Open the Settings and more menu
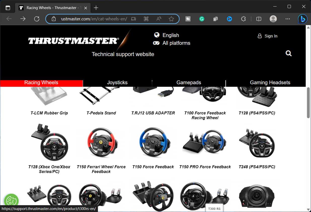This screenshot has width=311, height=212. point(288,19)
